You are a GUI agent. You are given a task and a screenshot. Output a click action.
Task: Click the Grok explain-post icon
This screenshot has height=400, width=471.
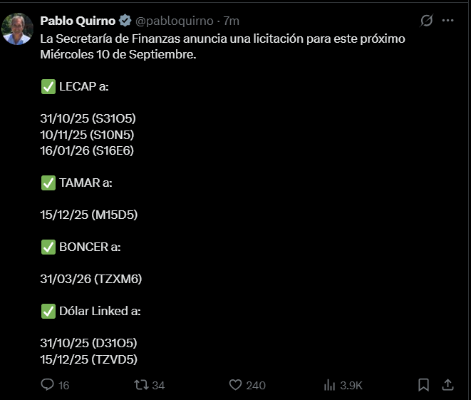click(x=426, y=21)
